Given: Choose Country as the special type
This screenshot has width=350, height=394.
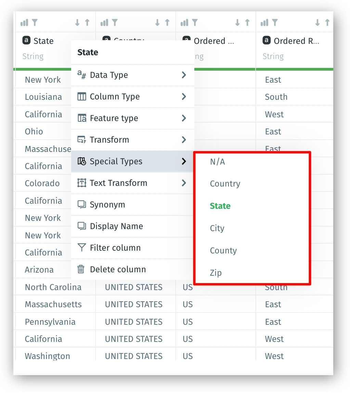Looking at the screenshot, I should point(225,184).
